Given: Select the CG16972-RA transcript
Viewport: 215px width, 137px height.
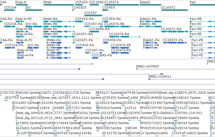Looking at the screenshot, I should 174,32.
